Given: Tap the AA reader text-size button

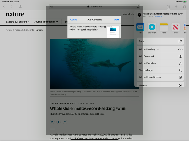Looking at the screenshot, I should (x=51, y=7).
